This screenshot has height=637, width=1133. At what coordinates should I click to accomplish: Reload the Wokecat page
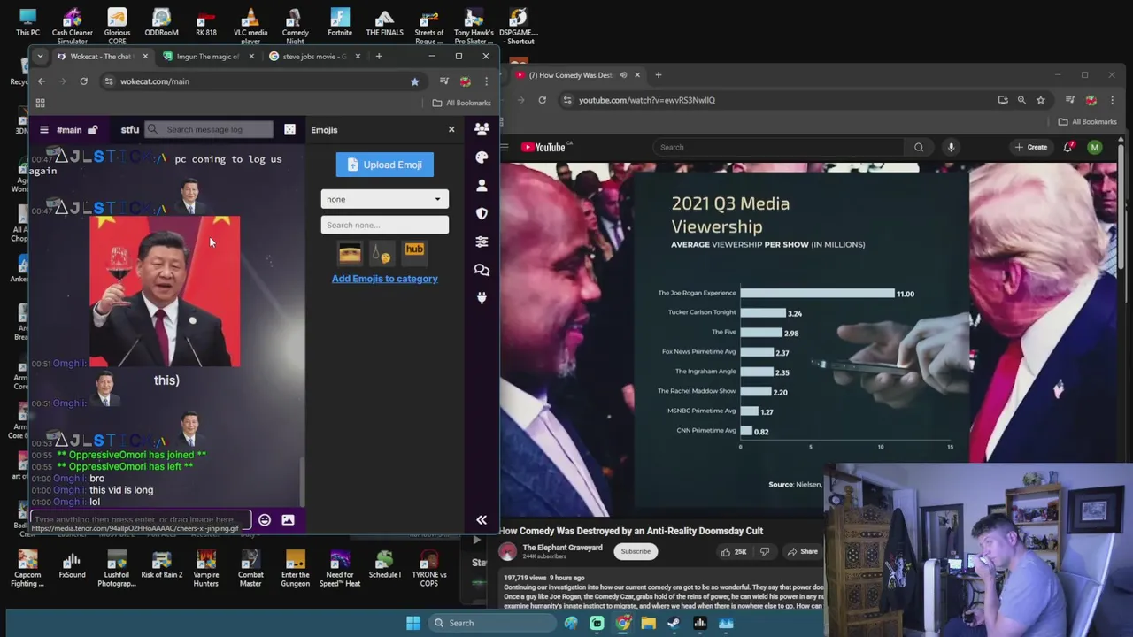[83, 81]
